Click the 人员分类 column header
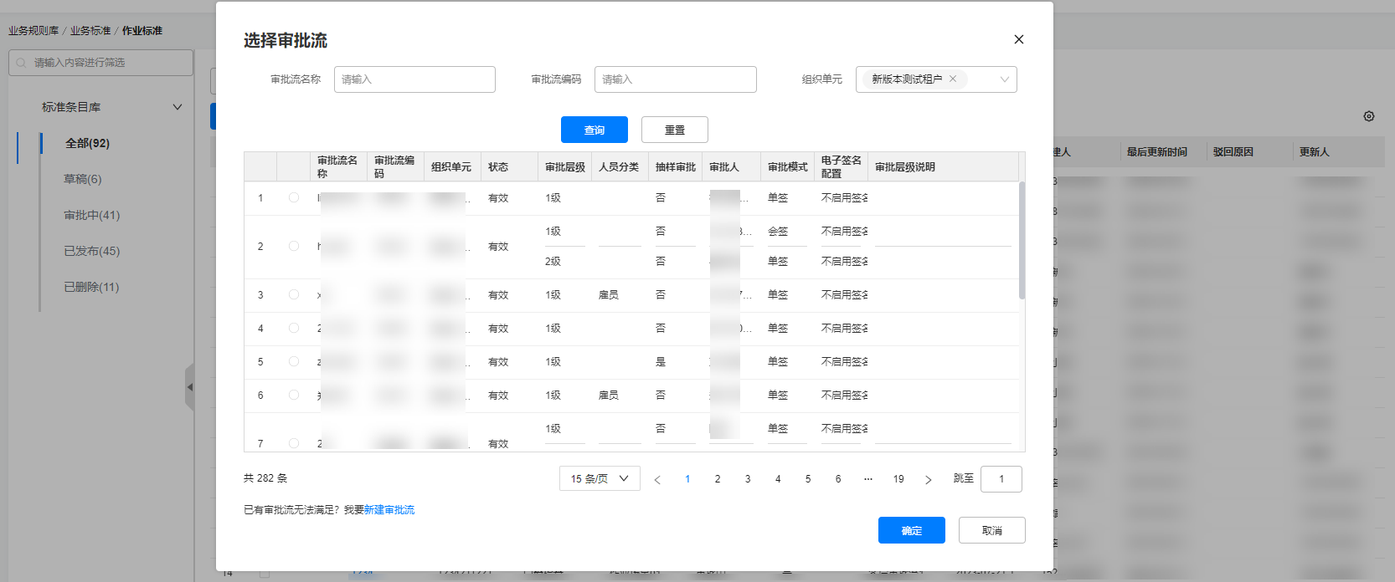 (x=619, y=167)
